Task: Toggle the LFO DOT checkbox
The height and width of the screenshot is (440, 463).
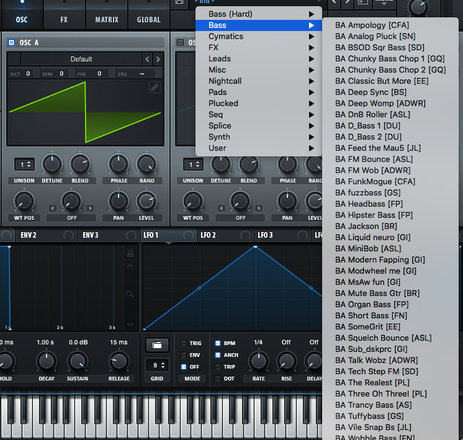Action: pyautogui.click(x=218, y=379)
